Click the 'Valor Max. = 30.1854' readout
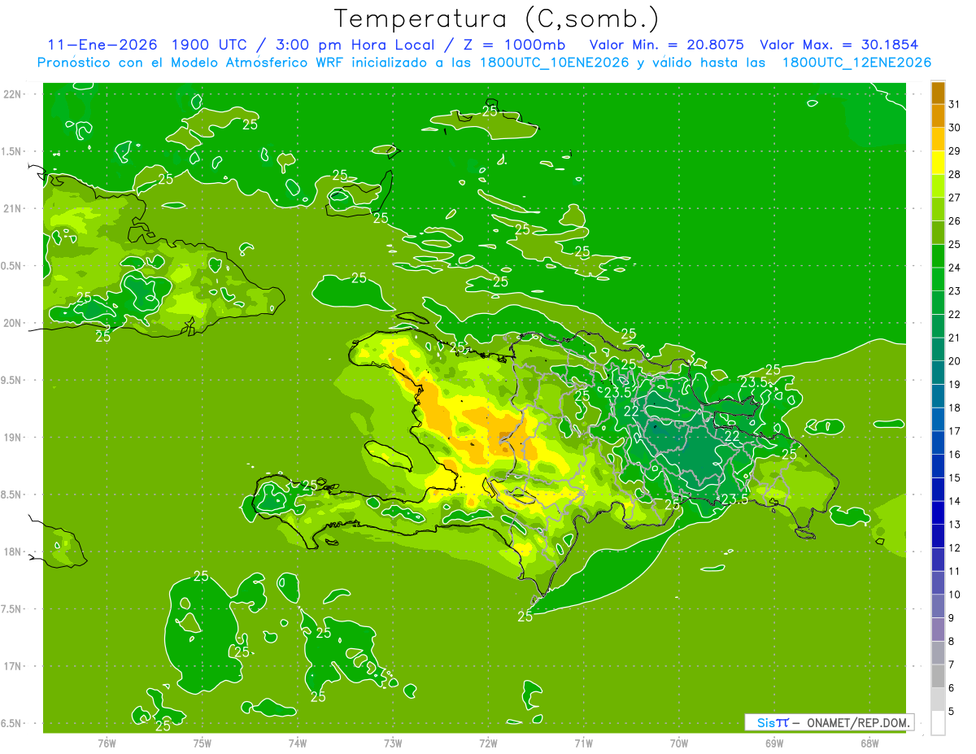 tap(839, 45)
